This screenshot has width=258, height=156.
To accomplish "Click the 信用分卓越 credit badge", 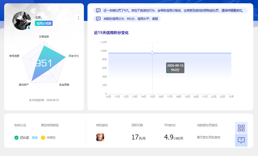I will (x=44, y=23).
